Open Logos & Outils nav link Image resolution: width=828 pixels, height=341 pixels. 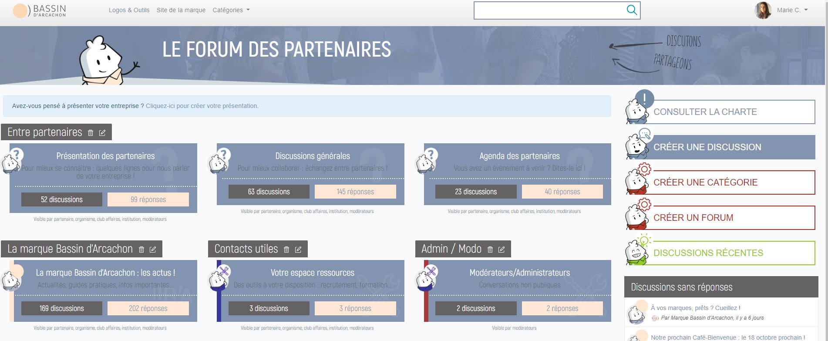pos(129,10)
